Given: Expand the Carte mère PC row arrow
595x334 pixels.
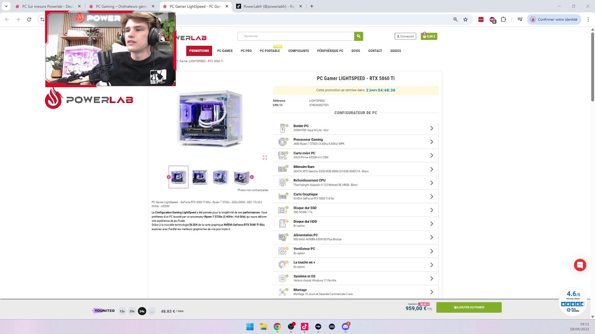Looking at the screenshot, I should tap(431, 155).
